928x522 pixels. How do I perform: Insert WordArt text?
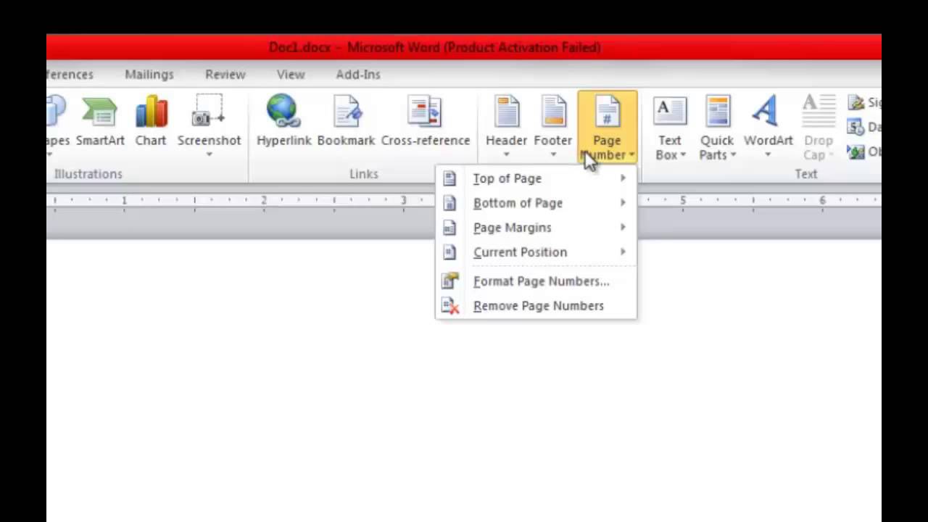[x=768, y=125]
